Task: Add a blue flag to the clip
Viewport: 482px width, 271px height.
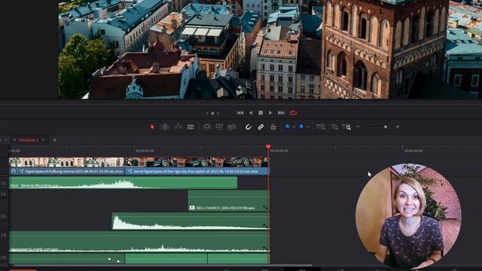Action: point(287,126)
